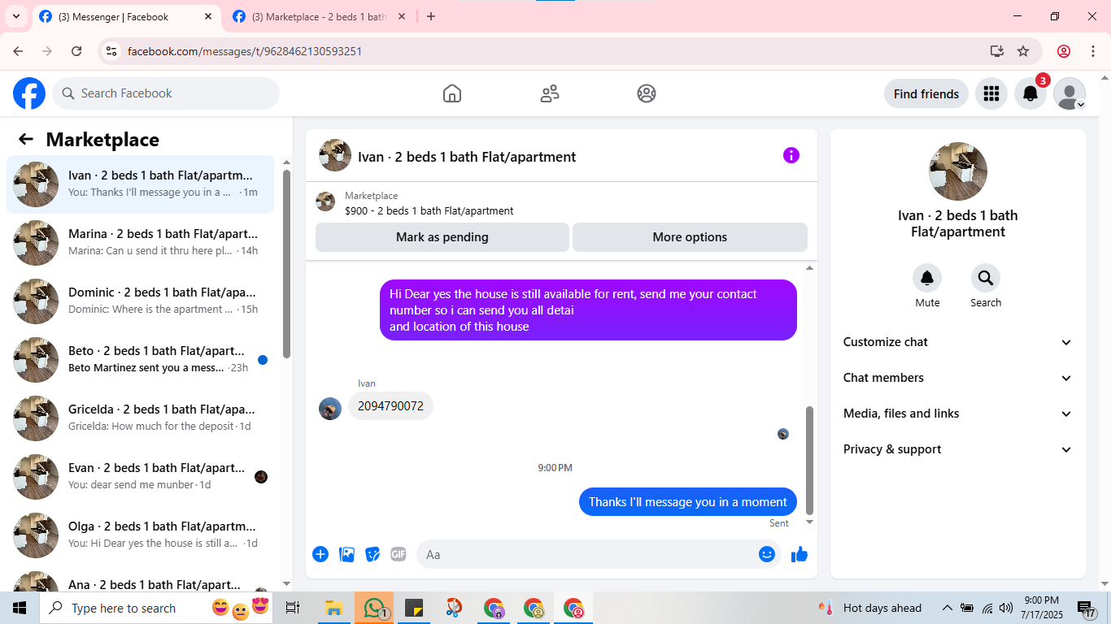Install the app from address bar icon
This screenshot has height=624, width=1111.
[997, 51]
